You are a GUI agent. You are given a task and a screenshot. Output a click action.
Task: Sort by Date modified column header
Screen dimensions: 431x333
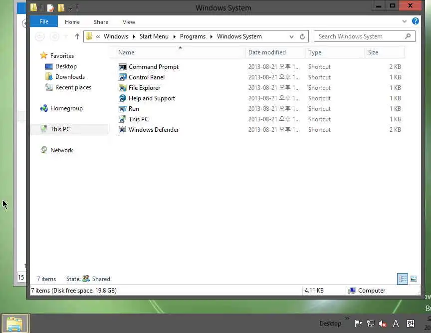(275, 52)
